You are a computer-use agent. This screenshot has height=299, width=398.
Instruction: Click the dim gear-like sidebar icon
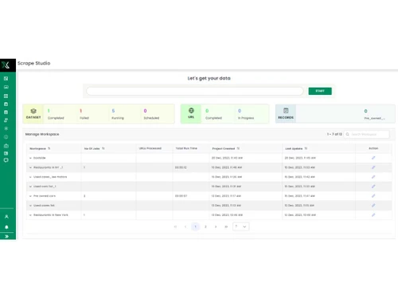pos(6,128)
